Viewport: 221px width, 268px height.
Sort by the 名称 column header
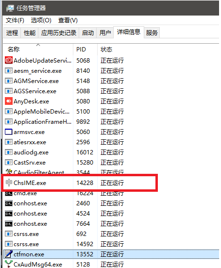(x=38, y=50)
